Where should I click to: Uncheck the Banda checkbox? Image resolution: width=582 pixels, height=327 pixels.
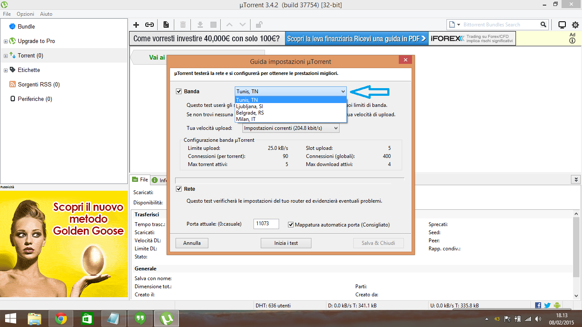(179, 91)
